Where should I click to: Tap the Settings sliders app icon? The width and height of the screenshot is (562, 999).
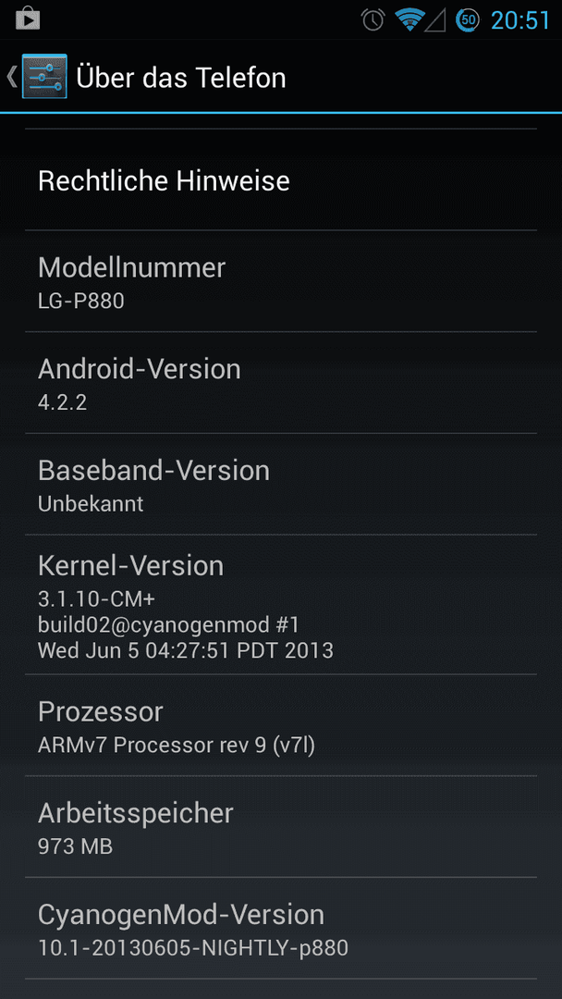[44, 77]
